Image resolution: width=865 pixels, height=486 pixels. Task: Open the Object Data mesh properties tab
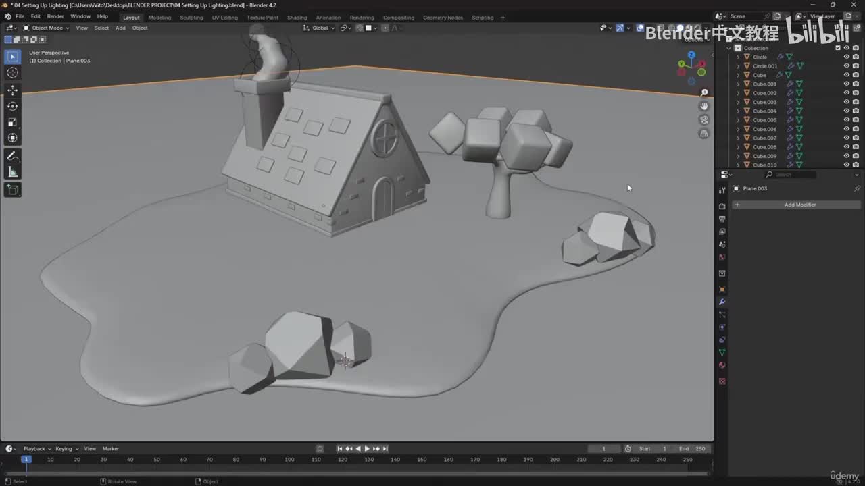coord(722,352)
